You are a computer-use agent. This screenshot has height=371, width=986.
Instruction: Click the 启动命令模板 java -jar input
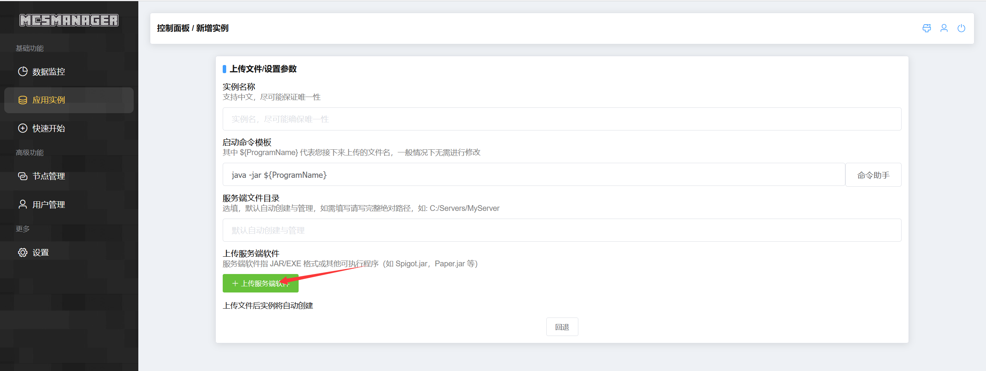tap(533, 175)
